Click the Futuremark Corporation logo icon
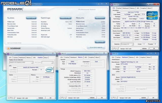Viewport: 162px width, 103px height. point(8,48)
